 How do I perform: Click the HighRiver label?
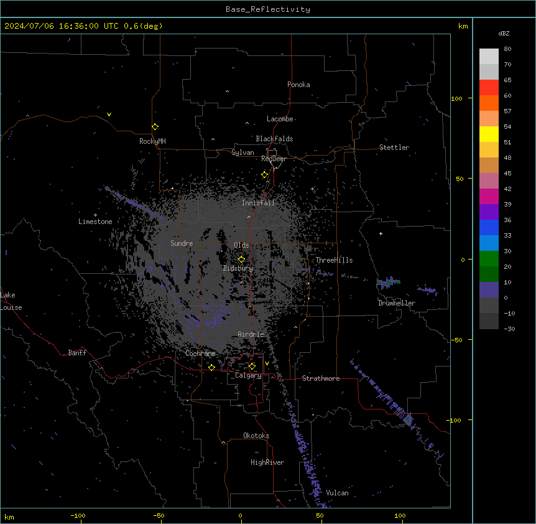267,462
